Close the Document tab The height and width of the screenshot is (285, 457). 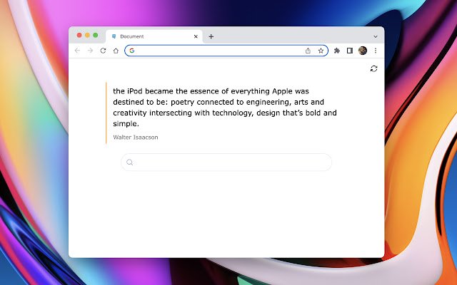pyautogui.click(x=196, y=36)
